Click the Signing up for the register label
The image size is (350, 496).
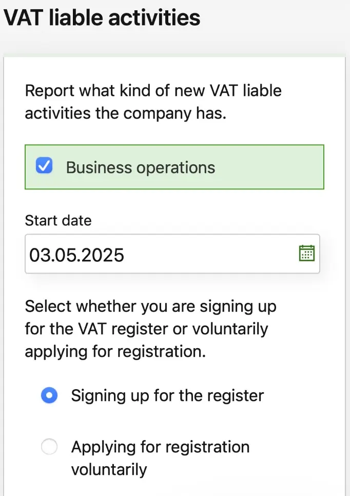pyautogui.click(x=167, y=395)
